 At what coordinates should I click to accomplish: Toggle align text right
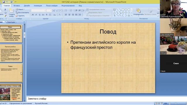tap(73, 15)
